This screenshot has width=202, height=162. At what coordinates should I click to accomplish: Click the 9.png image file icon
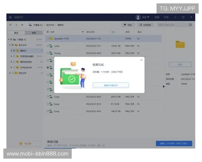51,111
